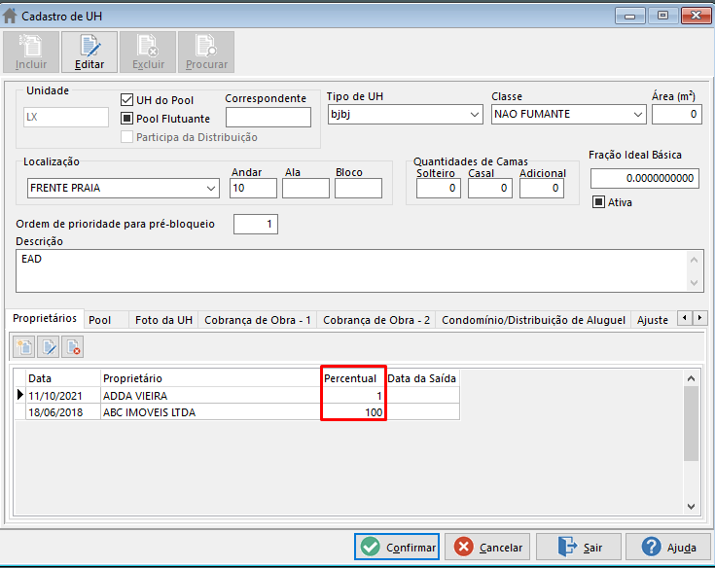The height and width of the screenshot is (568, 715).
Task: Click the Sair button
Action: tap(578, 547)
